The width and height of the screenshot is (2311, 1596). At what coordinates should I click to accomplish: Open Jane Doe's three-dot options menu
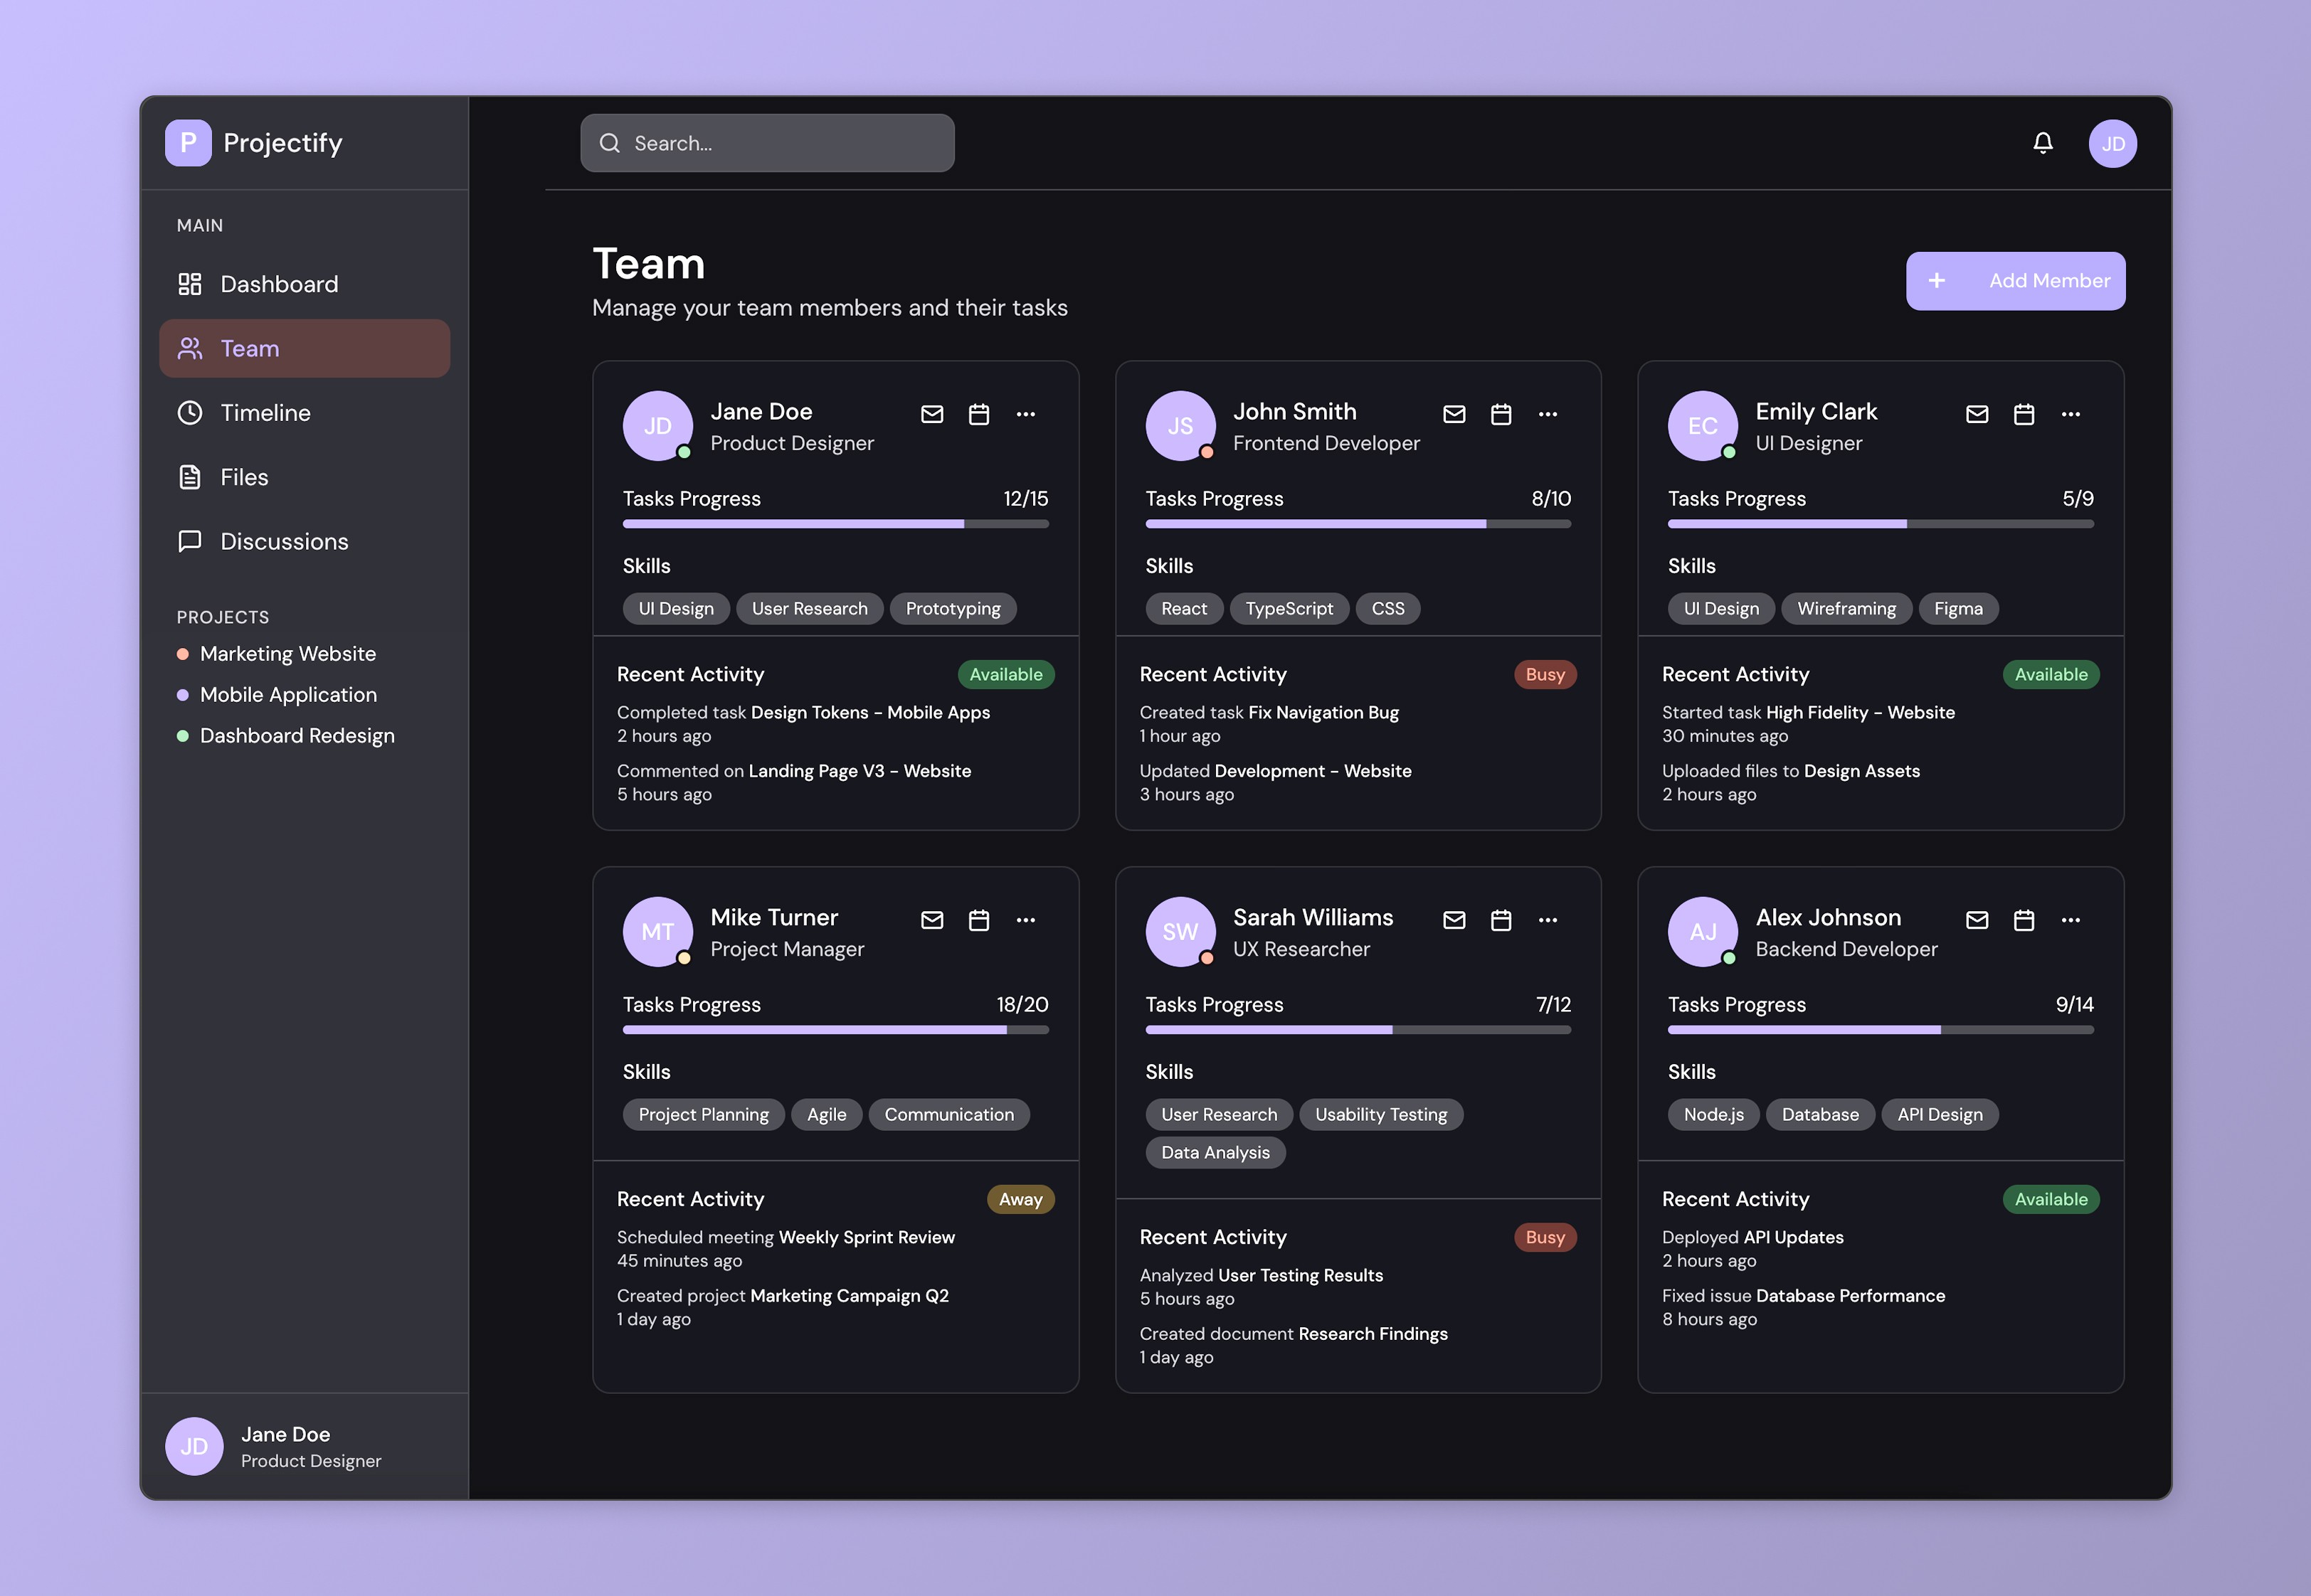pyautogui.click(x=1025, y=414)
